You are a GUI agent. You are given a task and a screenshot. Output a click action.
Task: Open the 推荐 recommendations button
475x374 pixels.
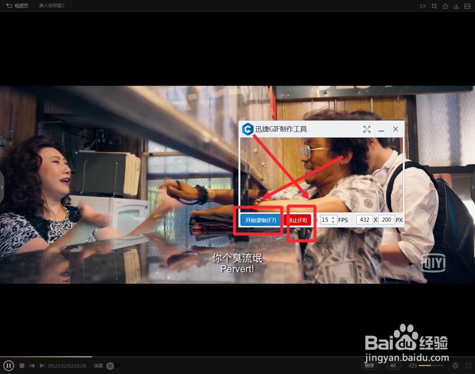pyautogui.click(x=369, y=365)
